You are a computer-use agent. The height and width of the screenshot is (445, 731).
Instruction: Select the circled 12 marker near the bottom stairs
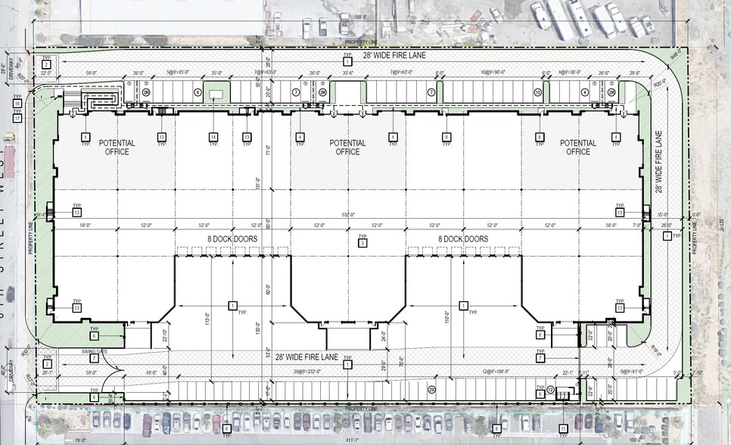pyautogui.click(x=551, y=390)
